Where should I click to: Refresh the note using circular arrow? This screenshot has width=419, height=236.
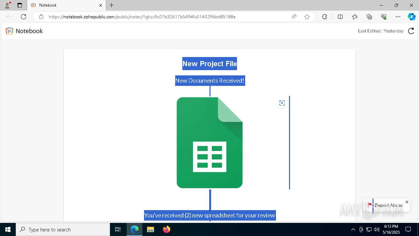411,31
